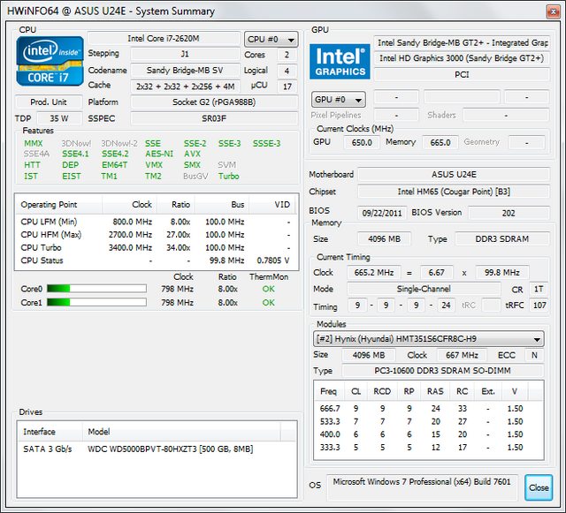Click the PC3-10600 DDR3 SDRAM SO-DIMM field
This screenshot has width=566, height=513.
(442, 370)
